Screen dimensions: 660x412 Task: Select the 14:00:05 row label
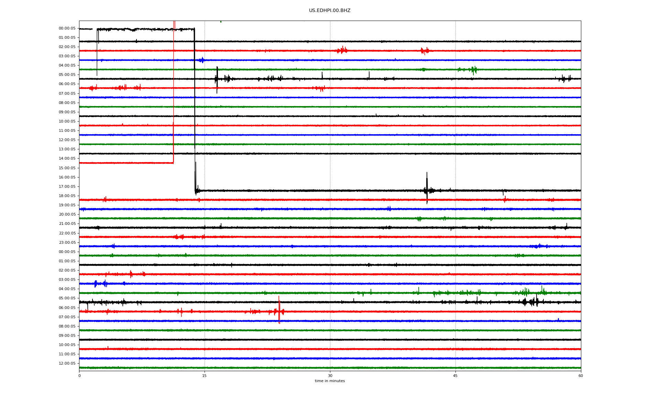[x=67, y=159]
